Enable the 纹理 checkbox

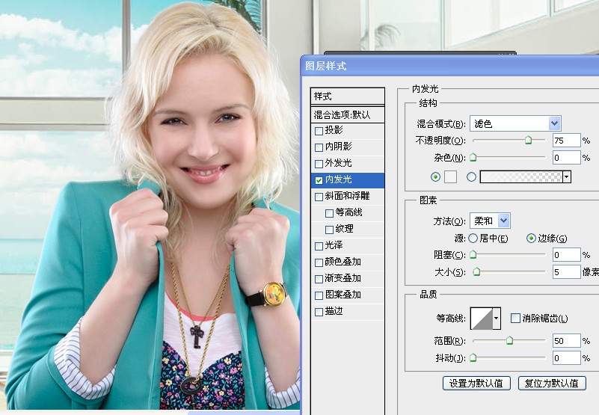point(329,230)
